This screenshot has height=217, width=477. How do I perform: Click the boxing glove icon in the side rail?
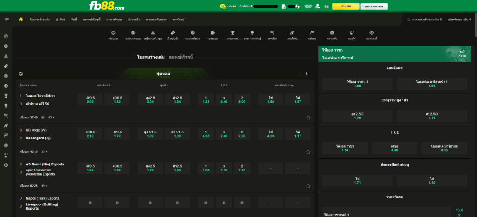(6, 105)
